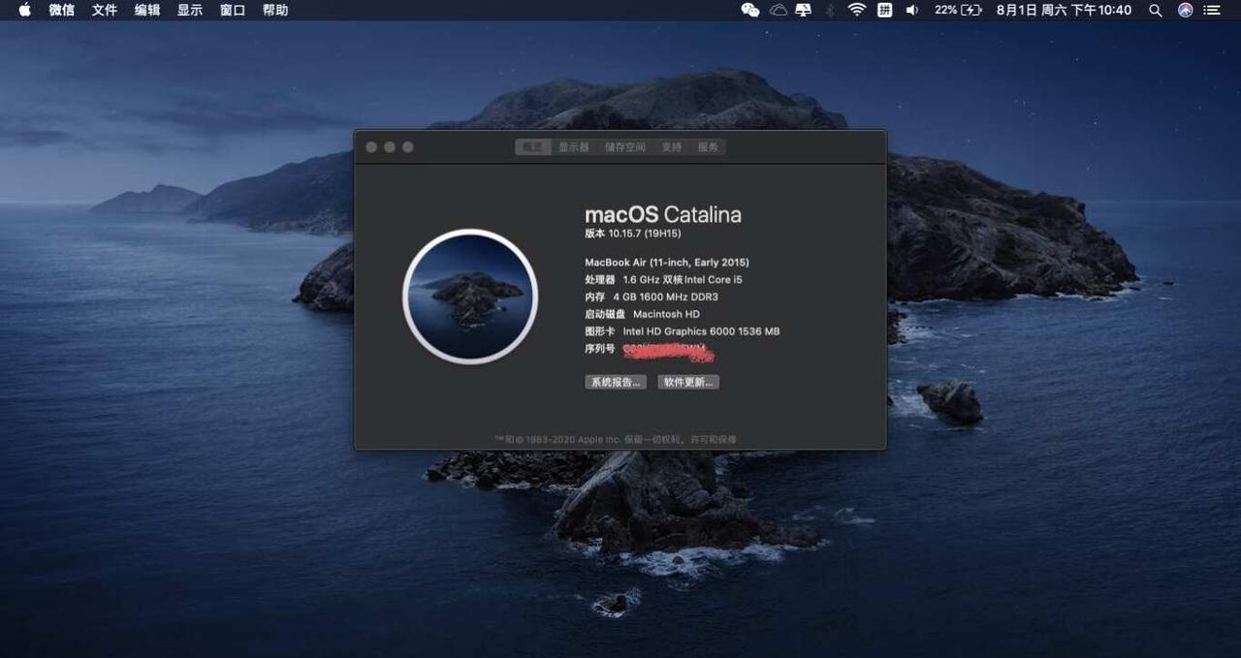Open the volume control icon
Image resolution: width=1241 pixels, height=658 pixels.
[912, 10]
